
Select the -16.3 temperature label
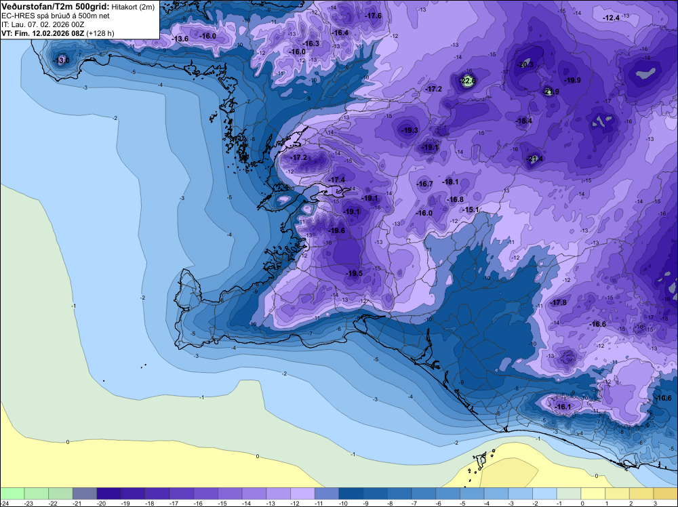click(x=311, y=43)
